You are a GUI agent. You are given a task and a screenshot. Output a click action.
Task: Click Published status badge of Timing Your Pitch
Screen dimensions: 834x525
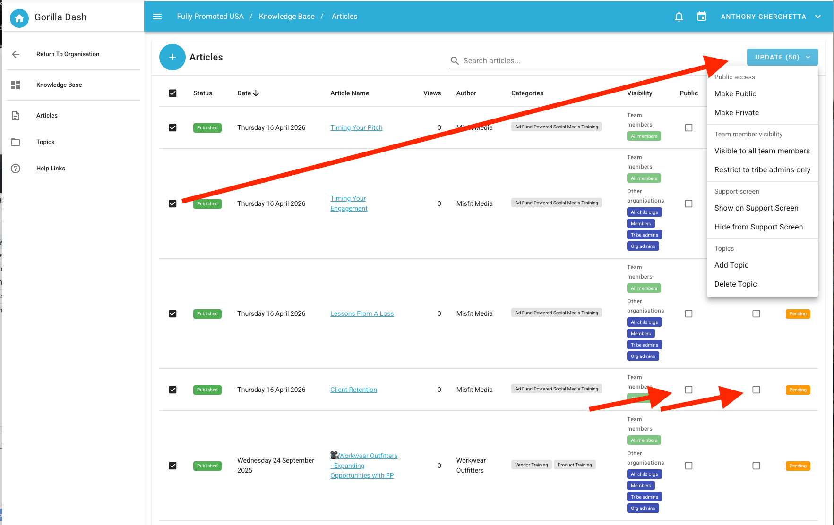207,128
